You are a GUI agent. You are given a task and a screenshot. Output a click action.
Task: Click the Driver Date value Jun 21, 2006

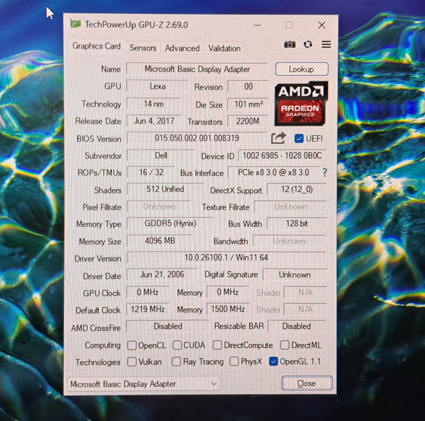pos(162,274)
